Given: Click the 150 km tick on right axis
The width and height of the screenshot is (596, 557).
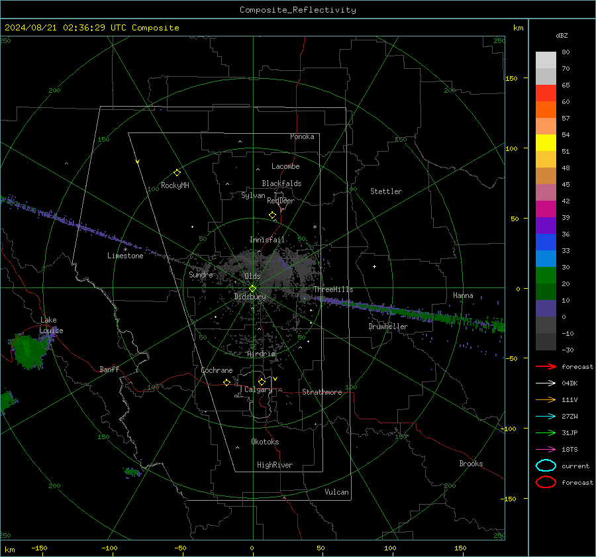Looking at the screenshot, I should [x=512, y=78].
